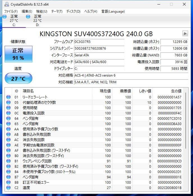Select the 代替処理済のセクタ数 attribute name

39,103
